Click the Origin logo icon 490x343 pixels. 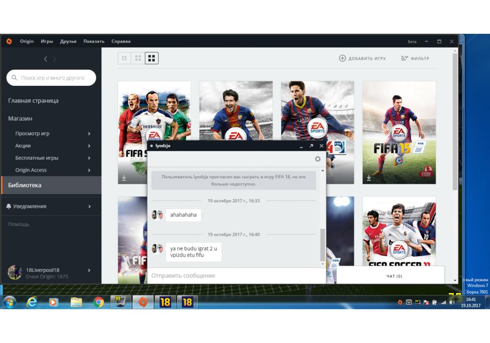coord(9,41)
